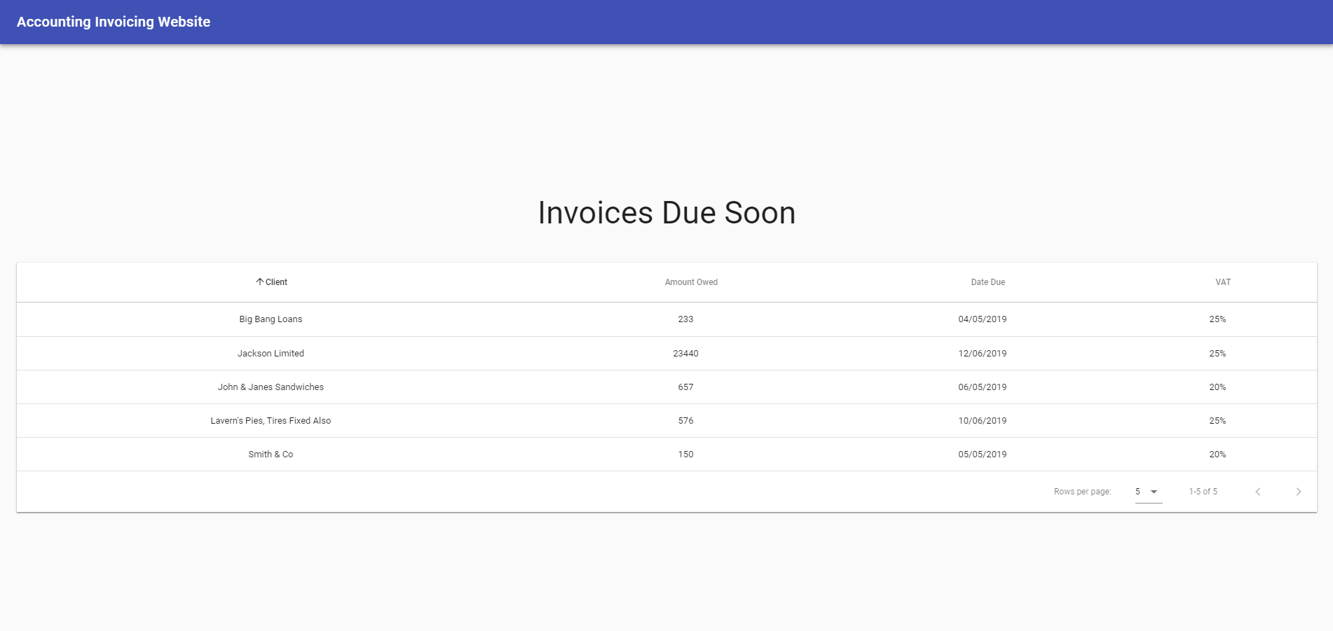Click VAT 25% in Jackson Limited row

pyautogui.click(x=1217, y=354)
